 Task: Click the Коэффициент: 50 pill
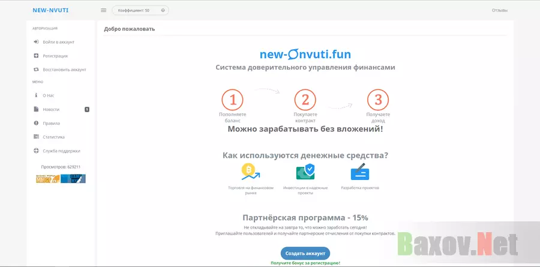140,10
